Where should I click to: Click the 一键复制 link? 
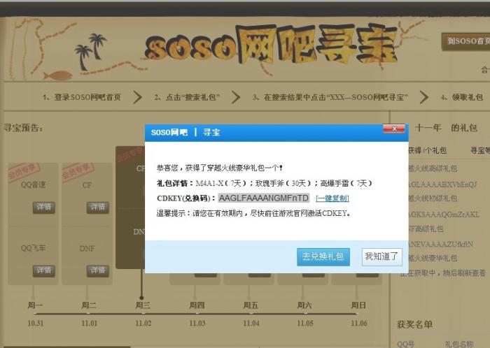[x=332, y=198]
